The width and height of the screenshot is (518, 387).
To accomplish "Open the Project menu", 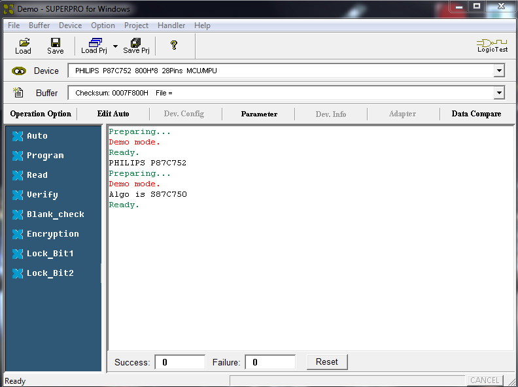I will click(136, 25).
